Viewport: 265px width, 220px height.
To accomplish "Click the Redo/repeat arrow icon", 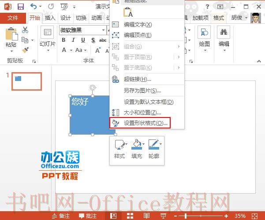I will (51, 7).
